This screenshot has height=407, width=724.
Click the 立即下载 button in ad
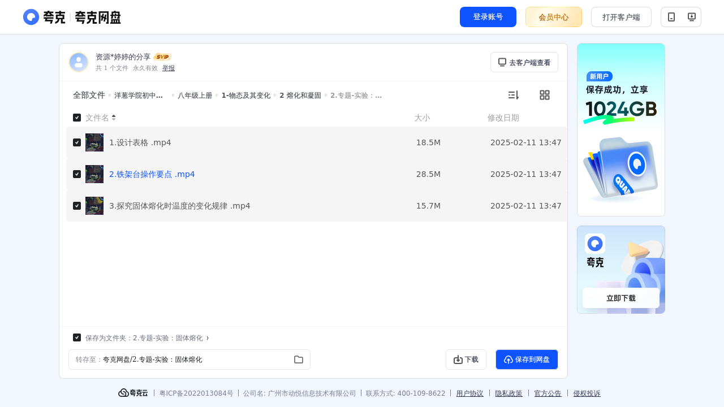[x=621, y=298]
